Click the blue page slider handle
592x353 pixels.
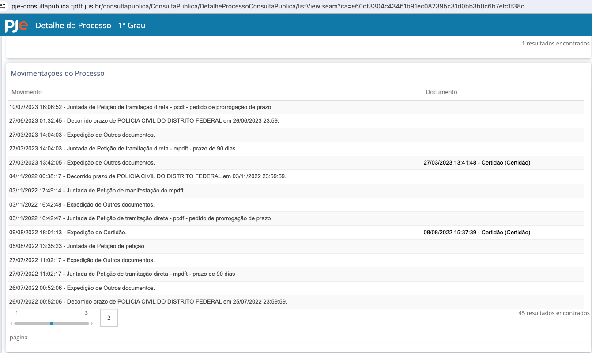point(52,323)
